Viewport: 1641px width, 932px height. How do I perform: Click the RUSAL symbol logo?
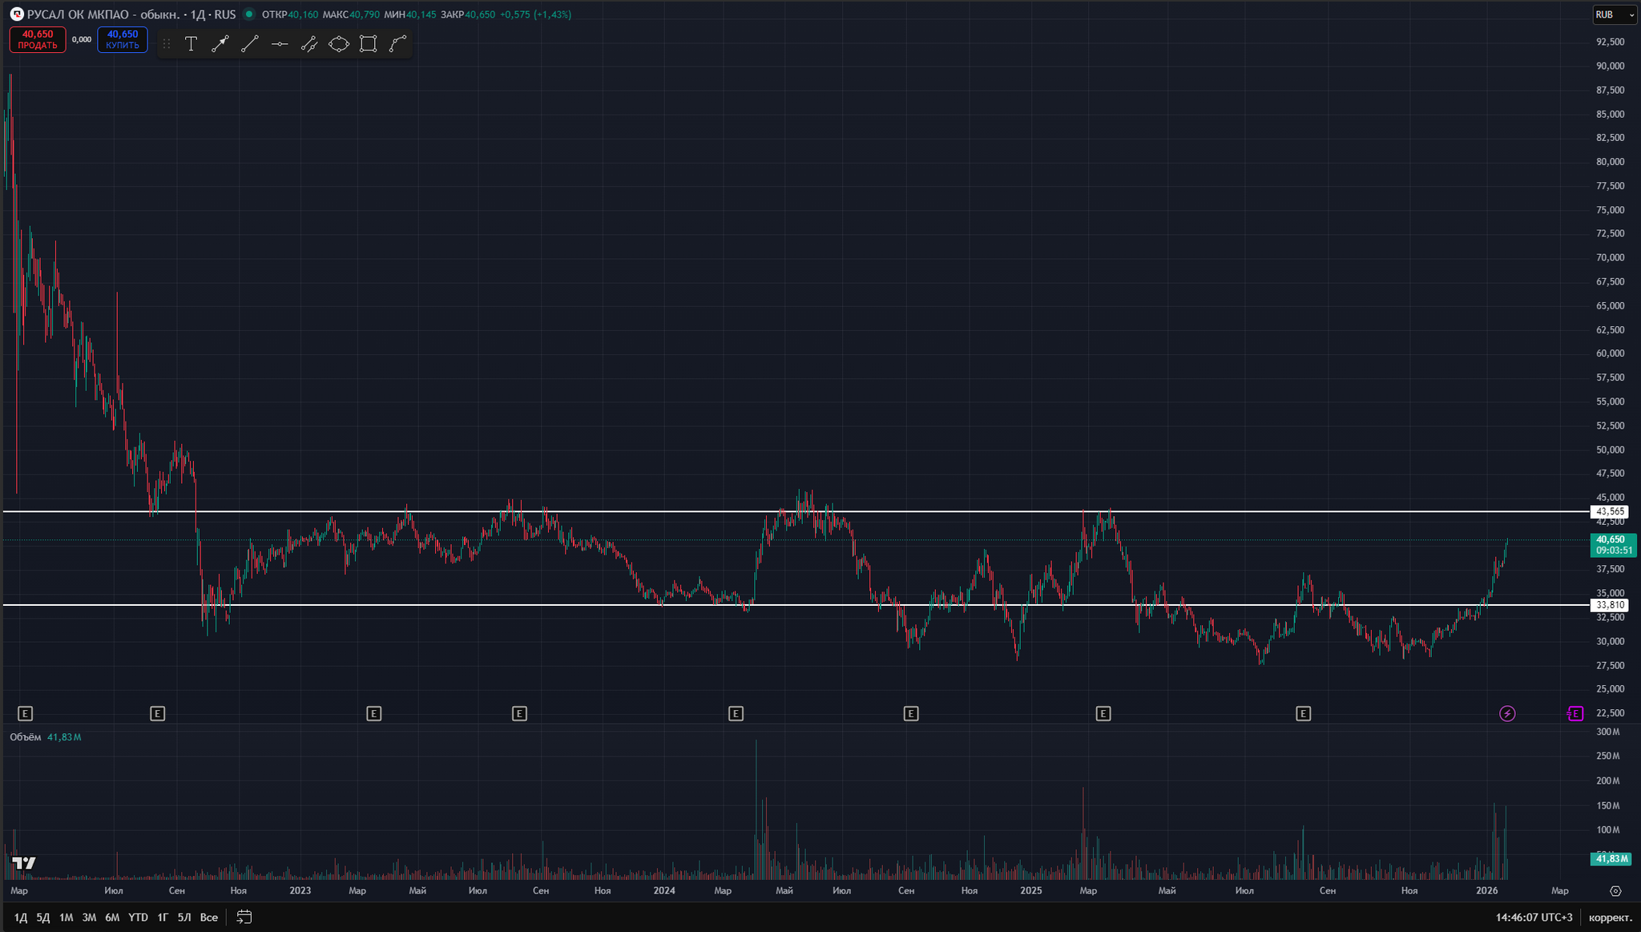click(17, 14)
